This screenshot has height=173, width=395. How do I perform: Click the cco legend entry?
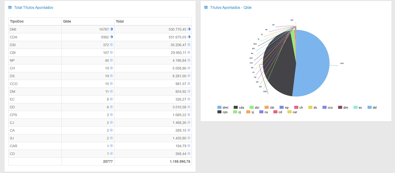pos(328,107)
